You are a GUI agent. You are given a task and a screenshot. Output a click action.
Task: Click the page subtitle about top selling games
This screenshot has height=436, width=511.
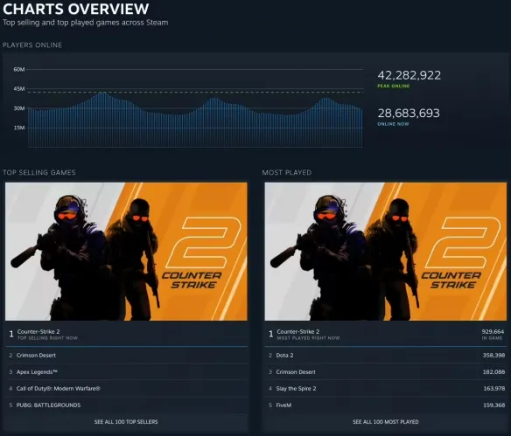point(86,23)
